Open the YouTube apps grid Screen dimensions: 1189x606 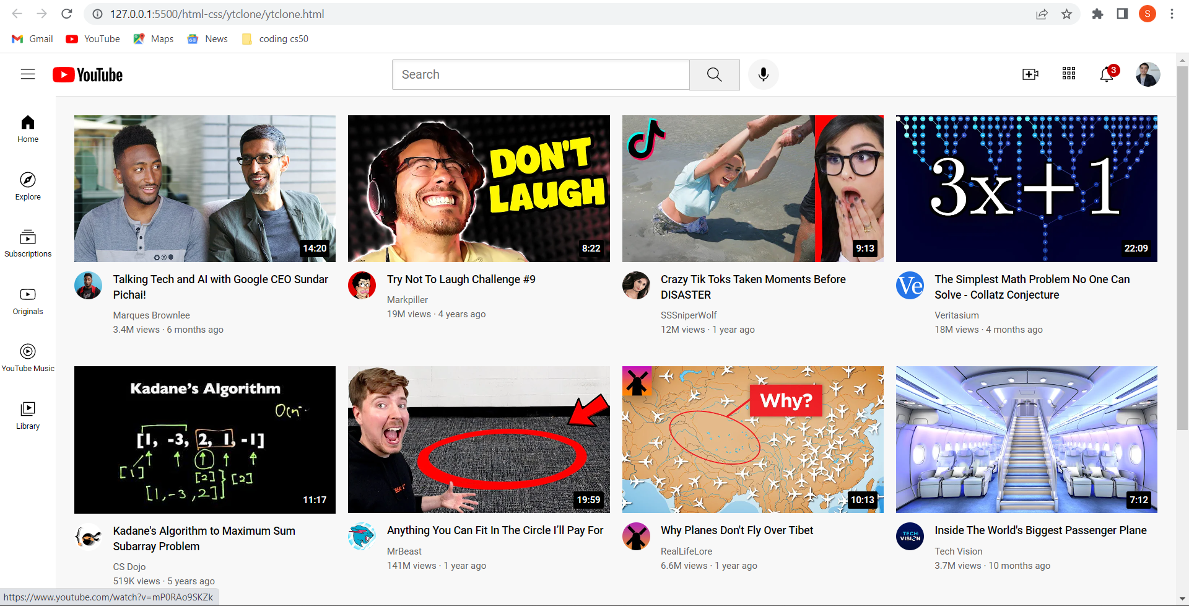1069,74
